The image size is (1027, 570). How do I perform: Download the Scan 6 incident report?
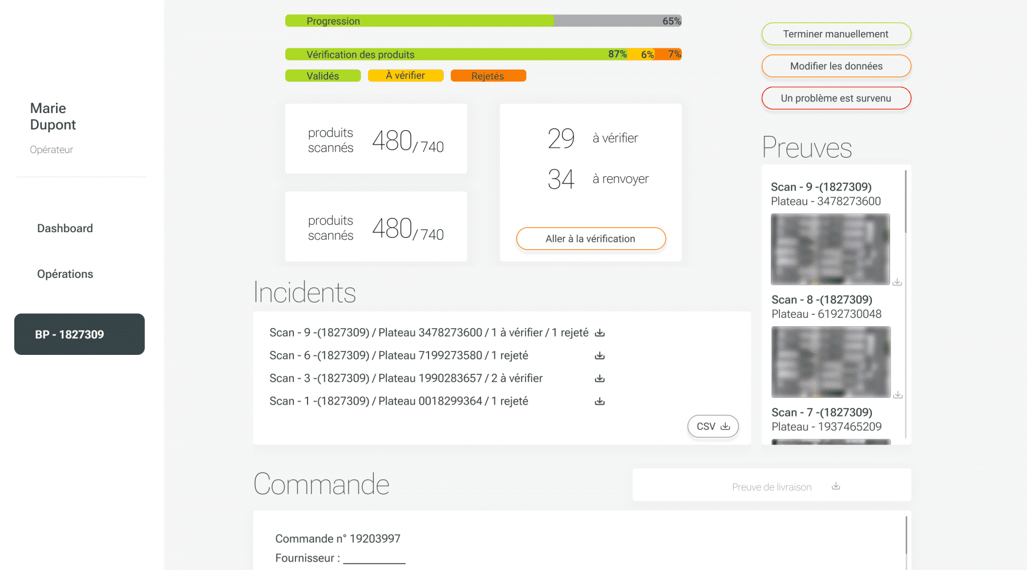pyautogui.click(x=600, y=355)
